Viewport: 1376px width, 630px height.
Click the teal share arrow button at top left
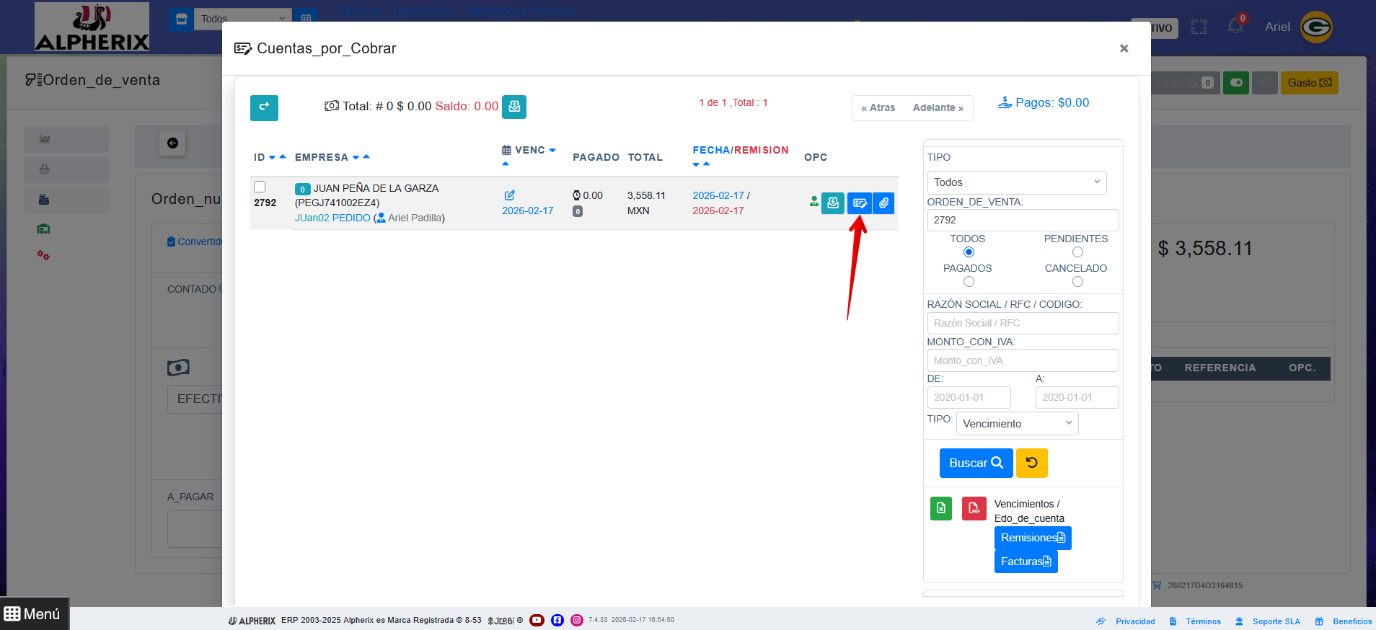point(264,107)
